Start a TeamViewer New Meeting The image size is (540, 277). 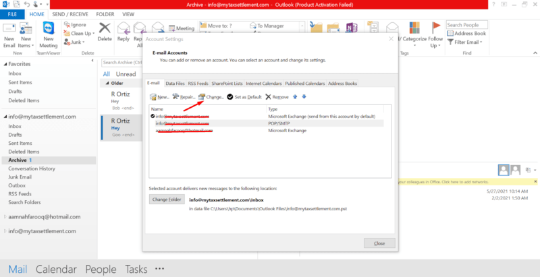pyautogui.click(x=49, y=36)
